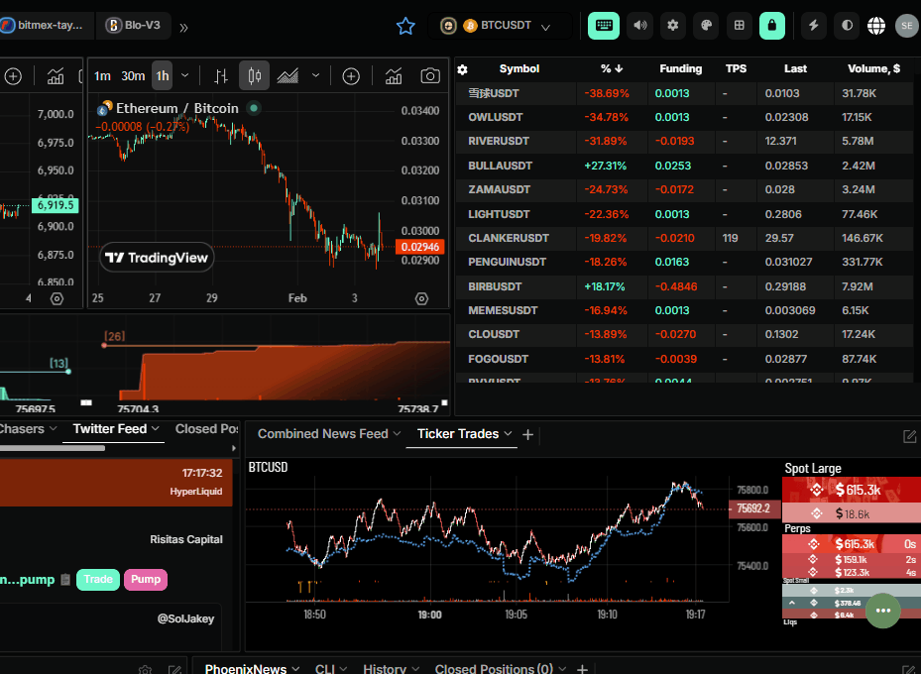The height and width of the screenshot is (674, 921).
Task: Expand the Combined News Feed dropdown
Action: point(397,434)
